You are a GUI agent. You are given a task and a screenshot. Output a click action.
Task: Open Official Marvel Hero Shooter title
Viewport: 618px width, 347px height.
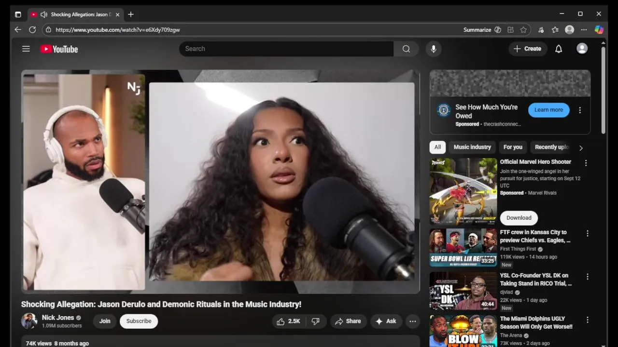pyautogui.click(x=535, y=162)
